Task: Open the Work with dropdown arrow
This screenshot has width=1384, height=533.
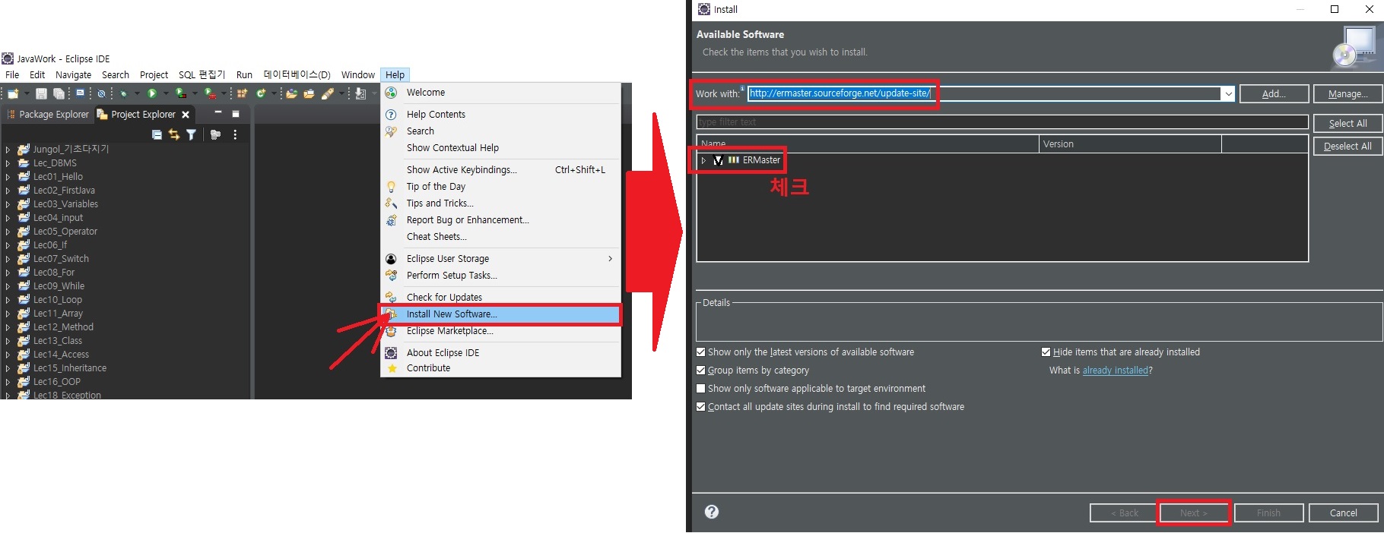Action: point(1228,93)
